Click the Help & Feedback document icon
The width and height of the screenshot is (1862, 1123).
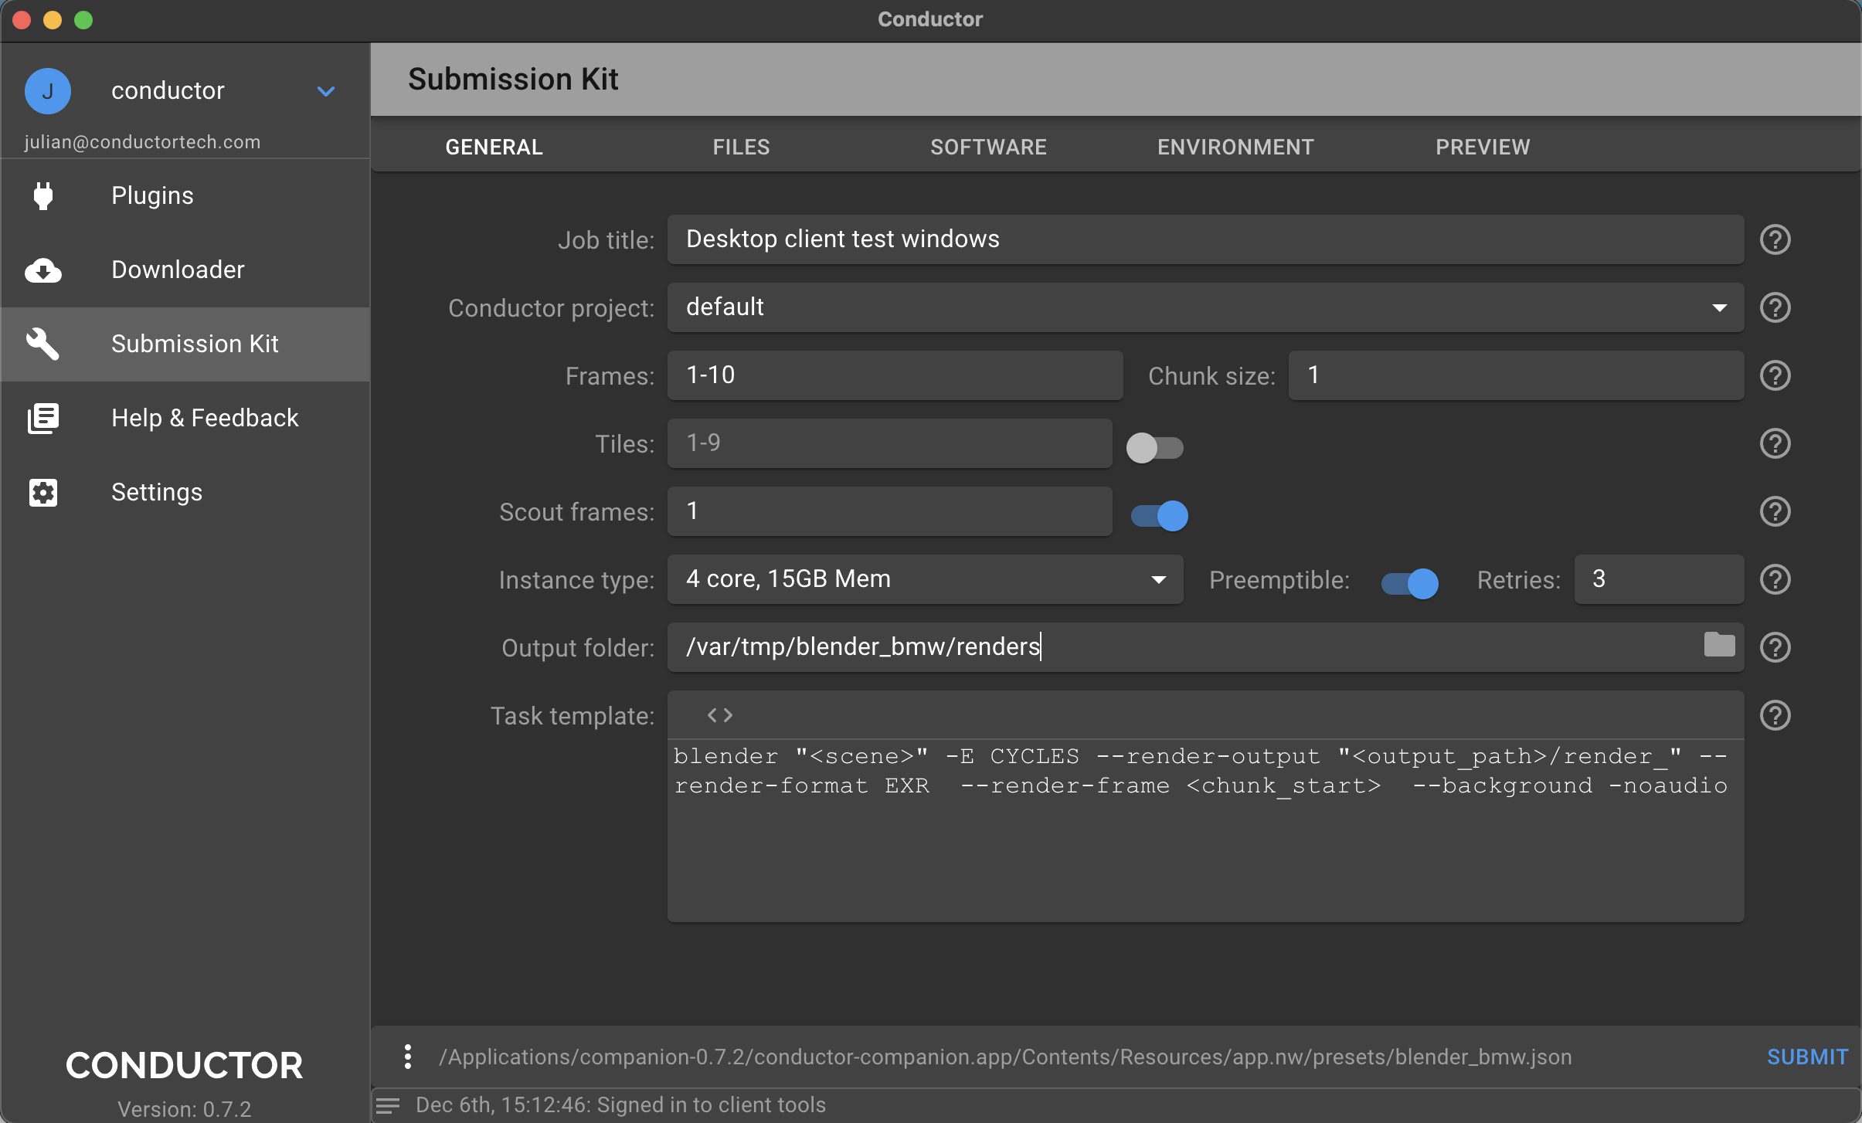coord(43,418)
